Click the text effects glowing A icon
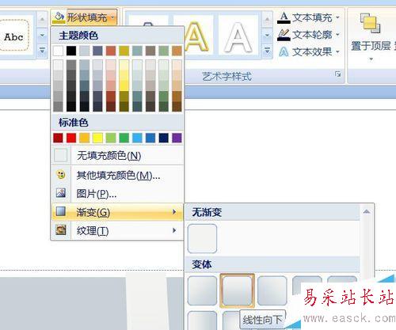This screenshot has width=396, height=330. [284, 51]
